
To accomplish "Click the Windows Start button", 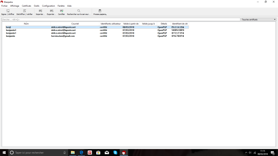I will [x=4, y=153].
